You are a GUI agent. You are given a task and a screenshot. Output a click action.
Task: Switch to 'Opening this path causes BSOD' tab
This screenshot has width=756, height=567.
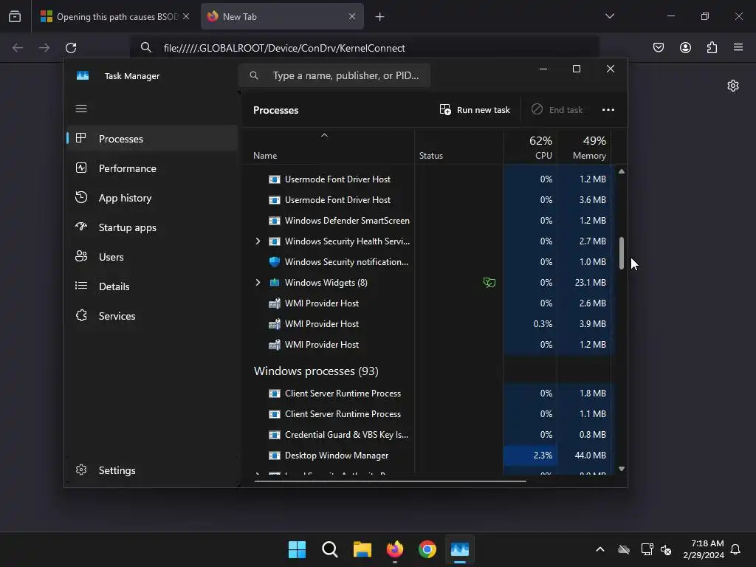tap(116, 16)
